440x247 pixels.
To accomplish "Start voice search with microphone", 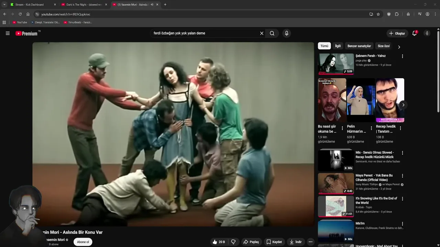I will (x=287, y=33).
